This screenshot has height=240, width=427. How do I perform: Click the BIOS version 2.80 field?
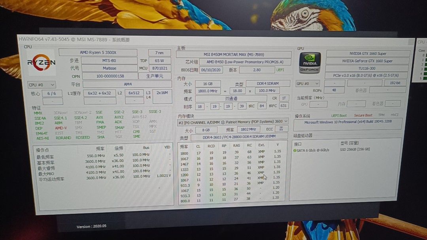257,70
